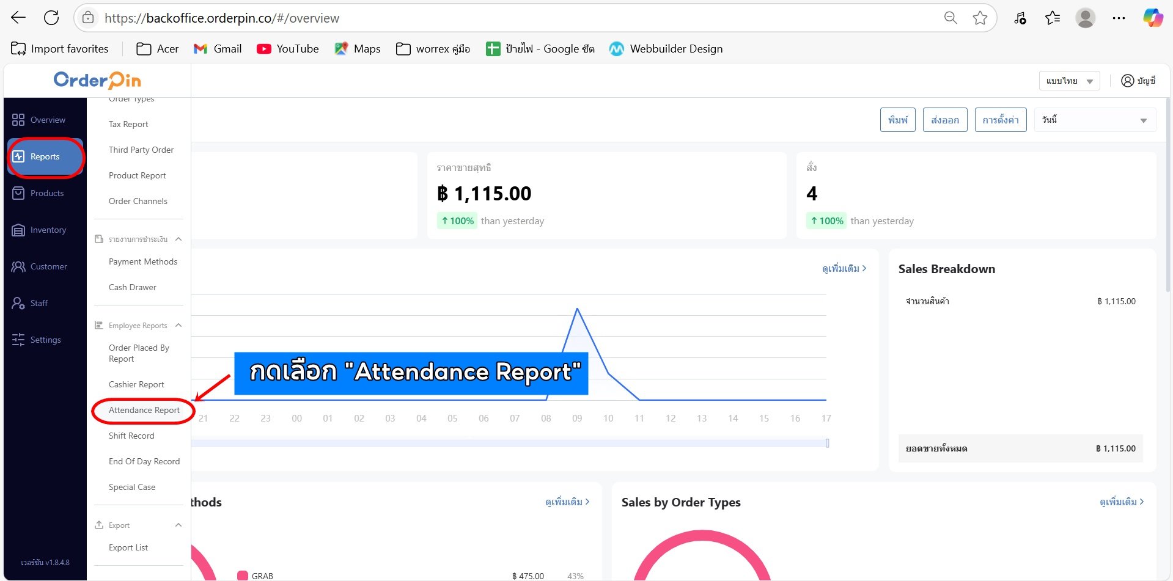Open the Webbuilder Design bookmark

click(666, 49)
